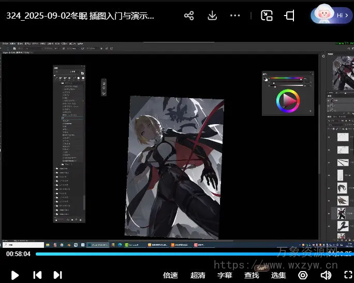Open the 超清 video quality selector
The height and width of the screenshot is (283, 354).
click(x=198, y=275)
